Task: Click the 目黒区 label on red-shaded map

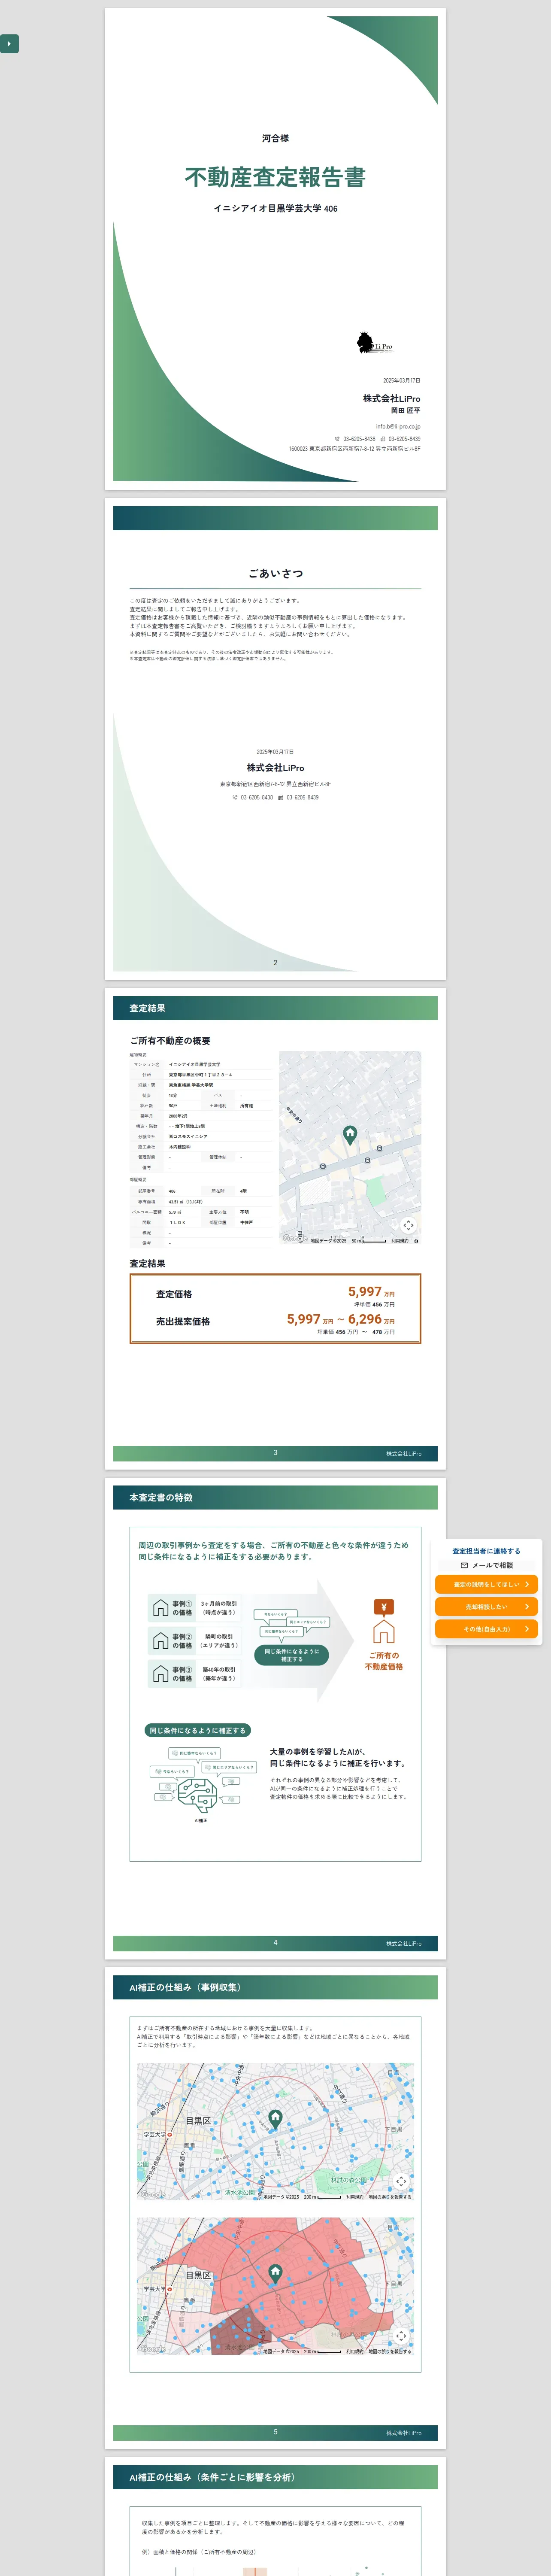Action: click(x=198, y=2275)
